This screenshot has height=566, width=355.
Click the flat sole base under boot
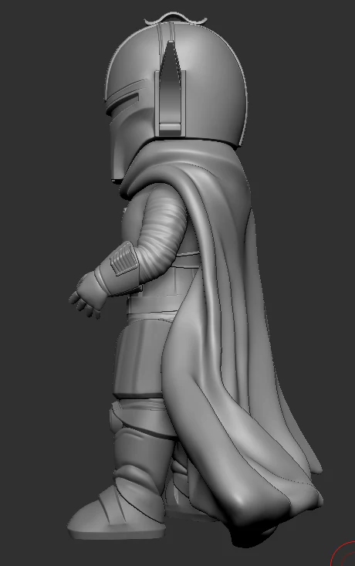pos(116,534)
